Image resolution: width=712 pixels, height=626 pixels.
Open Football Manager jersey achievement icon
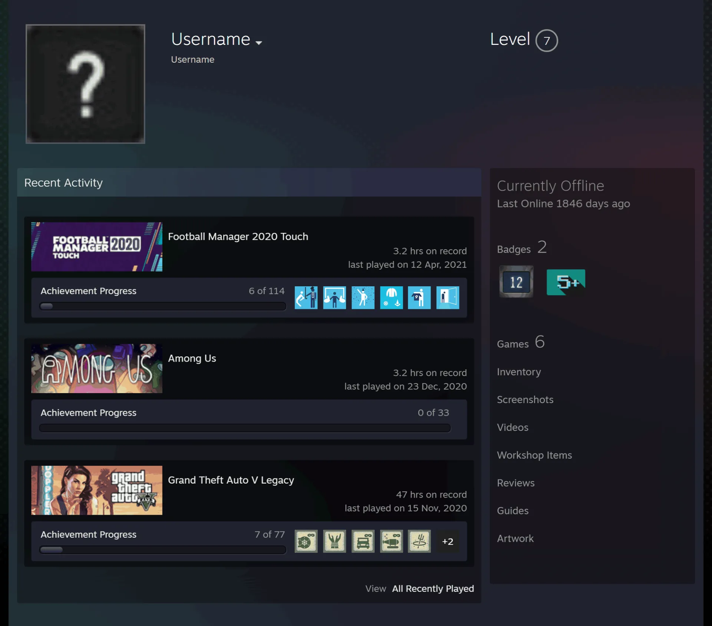coord(391,297)
